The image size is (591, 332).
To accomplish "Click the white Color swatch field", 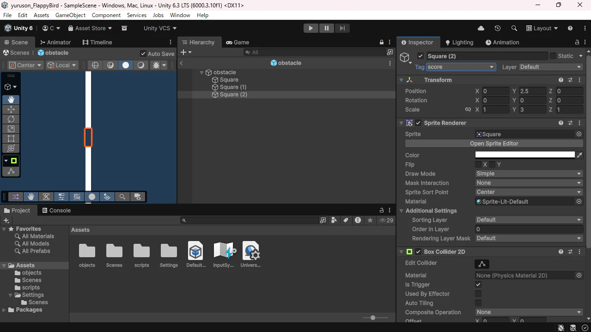I will click(525, 155).
